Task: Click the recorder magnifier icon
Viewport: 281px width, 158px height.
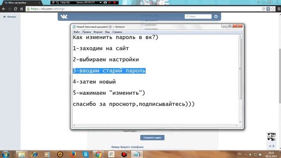Action: (x=58, y=3)
